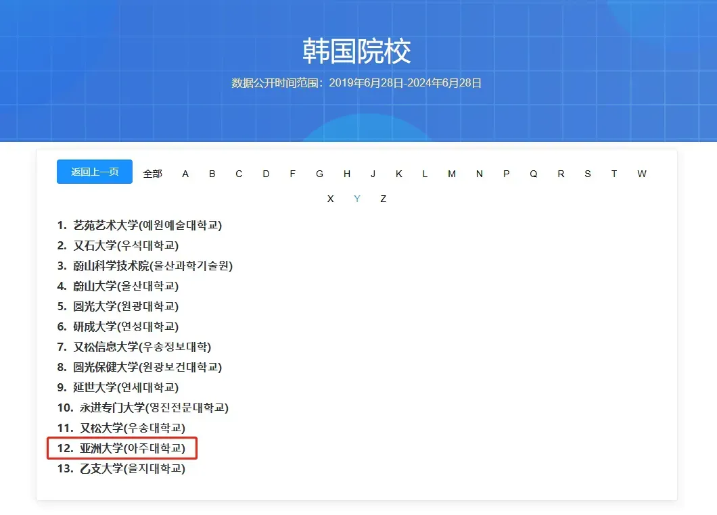Click the letter X filter
Screen dimensions: 717x515
tap(330, 199)
